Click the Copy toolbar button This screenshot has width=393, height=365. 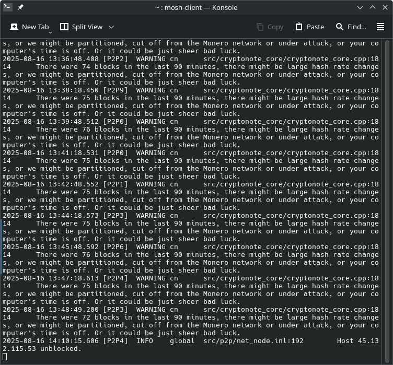(270, 27)
